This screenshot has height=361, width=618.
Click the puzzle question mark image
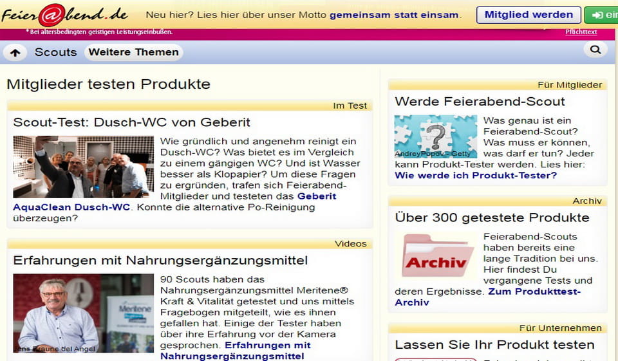[436, 136]
